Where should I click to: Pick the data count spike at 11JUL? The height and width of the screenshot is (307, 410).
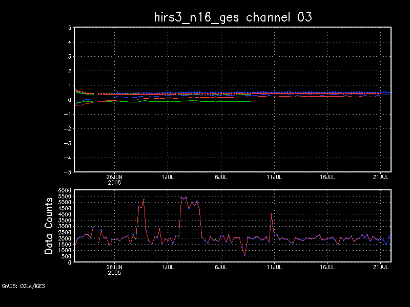[x=272, y=215]
